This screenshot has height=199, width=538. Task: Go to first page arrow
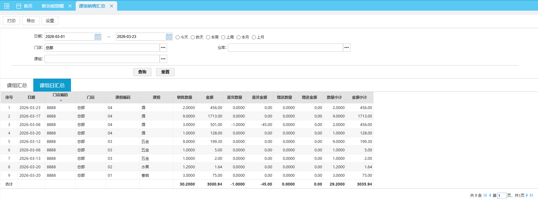[x=485, y=195]
